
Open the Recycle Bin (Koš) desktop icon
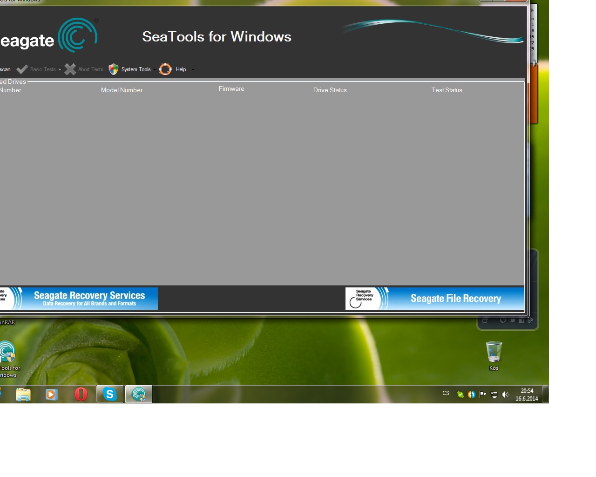click(494, 356)
